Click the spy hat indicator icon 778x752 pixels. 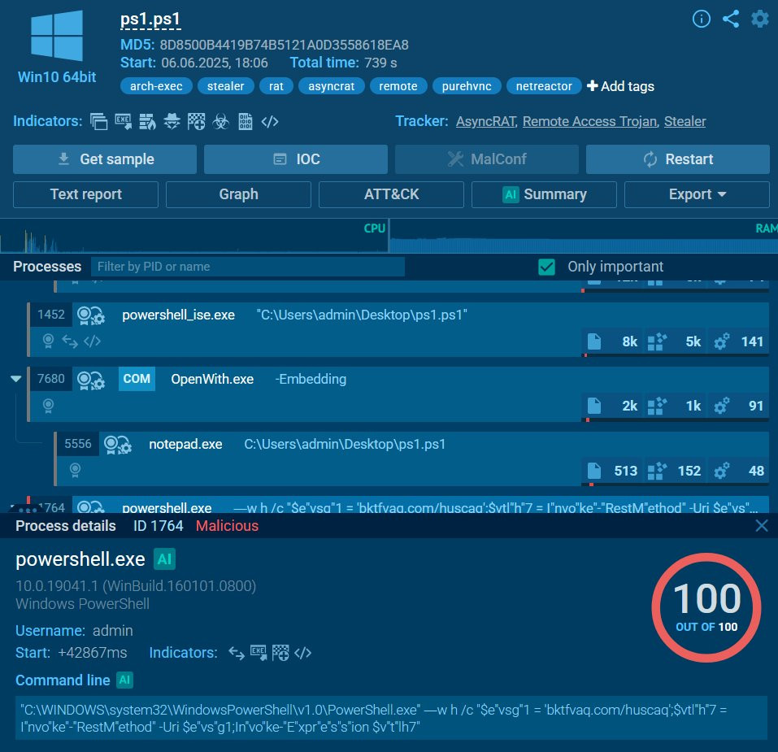click(172, 121)
